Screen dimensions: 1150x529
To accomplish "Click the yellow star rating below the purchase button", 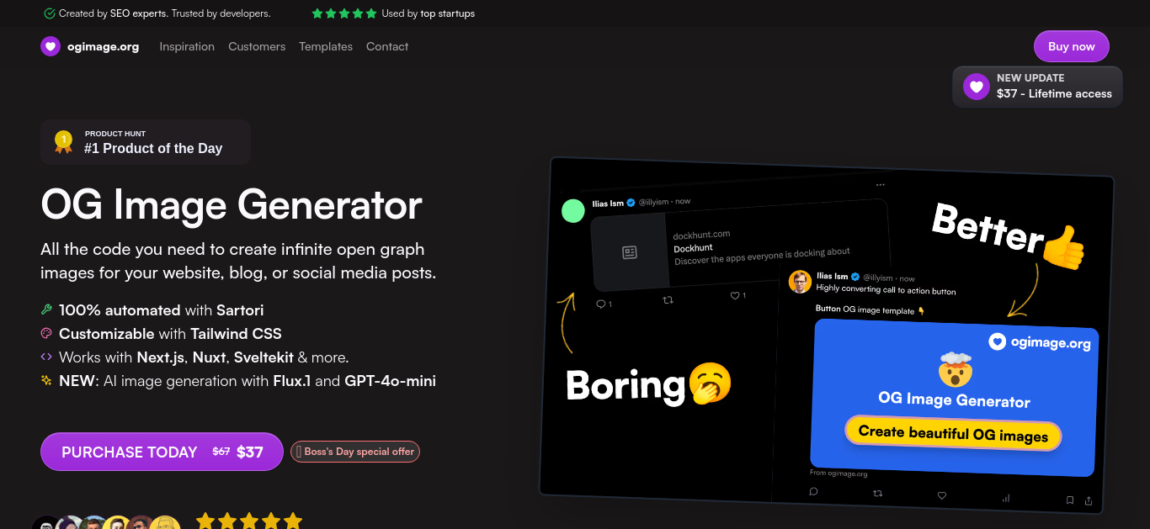I will (x=248, y=521).
